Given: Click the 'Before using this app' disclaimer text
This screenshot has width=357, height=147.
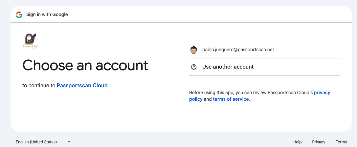Looking at the screenshot, I should point(250,93).
